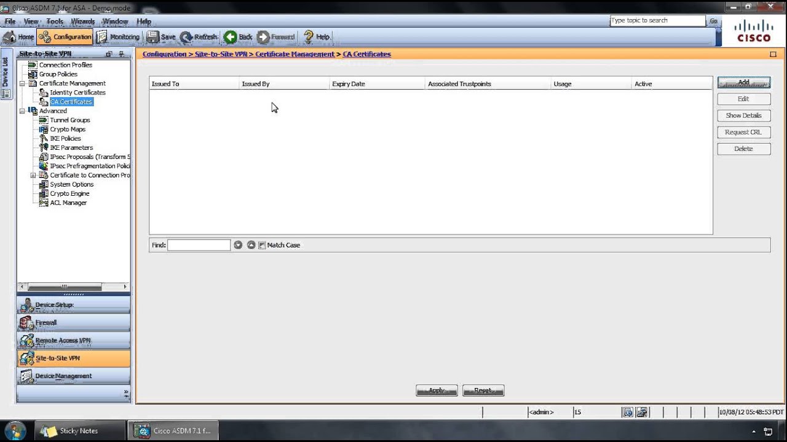The width and height of the screenshot is (787, 442).
Task: Click the IPsec Proposals icon in tree
Action: [44, 157]
